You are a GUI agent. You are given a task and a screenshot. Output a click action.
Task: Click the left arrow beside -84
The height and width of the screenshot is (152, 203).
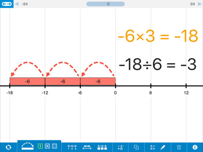pyautogui.click(x=17, y=4)
